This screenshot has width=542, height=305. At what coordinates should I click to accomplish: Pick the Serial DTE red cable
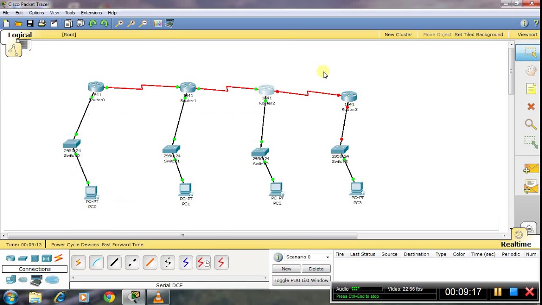point(221,263)
